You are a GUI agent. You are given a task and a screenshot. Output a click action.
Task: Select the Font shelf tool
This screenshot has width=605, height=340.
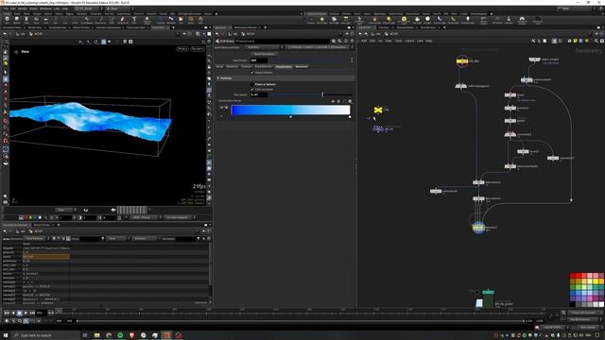pyautogui.click(x=134, y=20)
